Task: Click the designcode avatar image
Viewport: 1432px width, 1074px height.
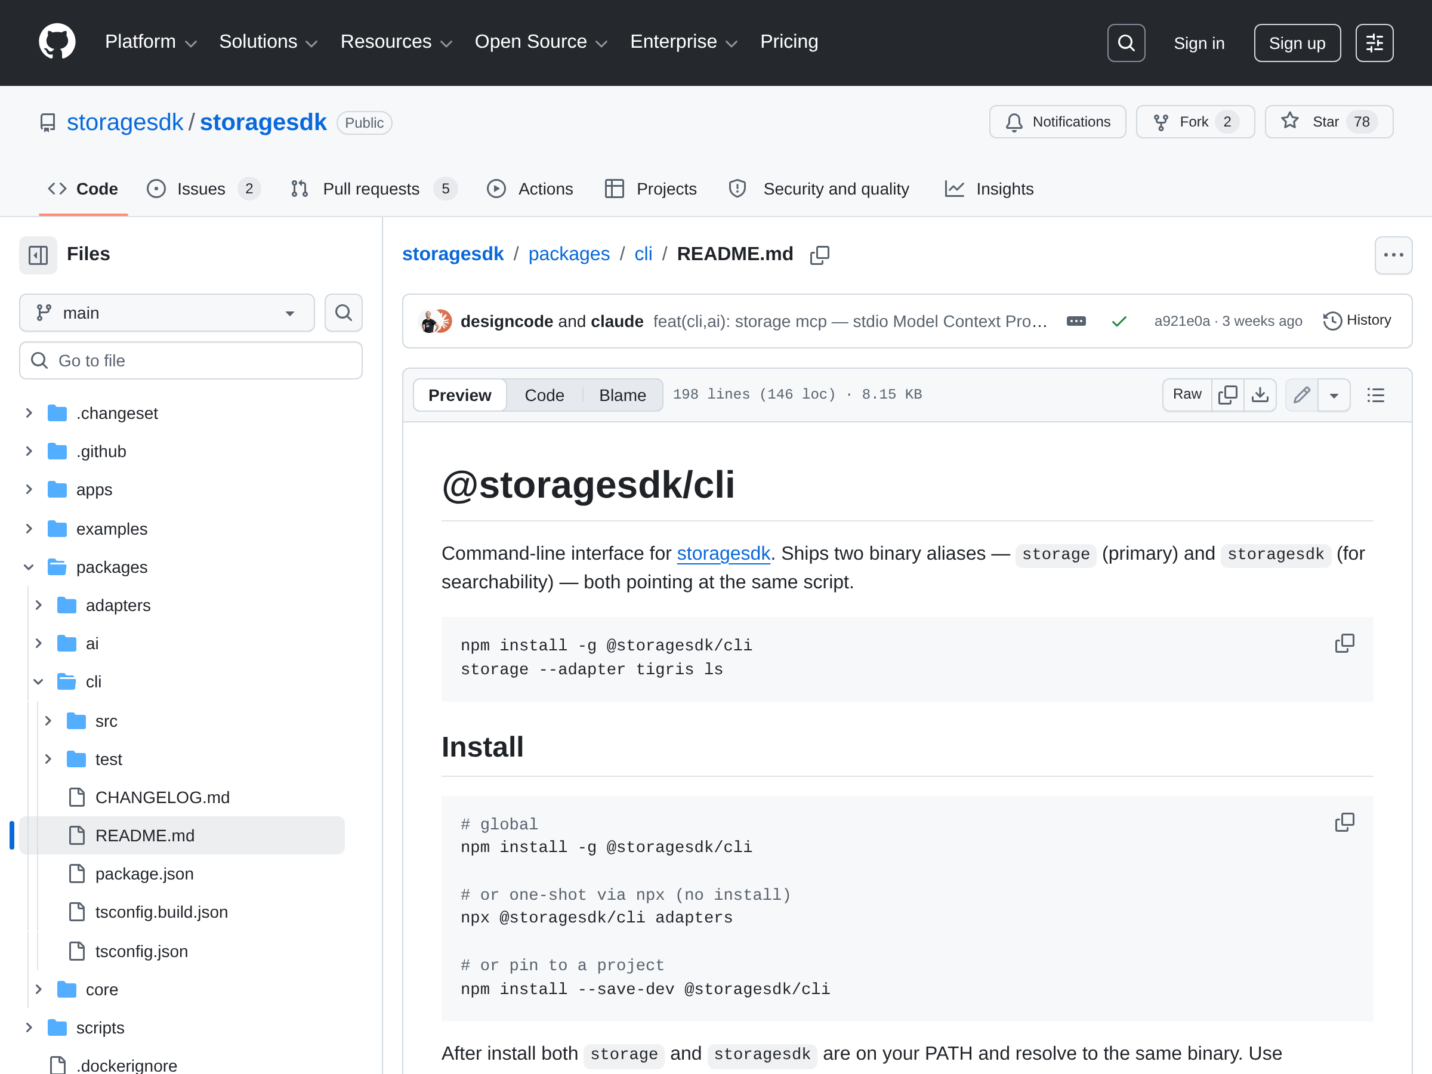Action: click(x=428, y=321)
